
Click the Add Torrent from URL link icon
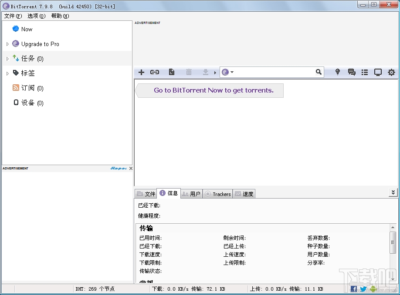(x=155, y=72)
